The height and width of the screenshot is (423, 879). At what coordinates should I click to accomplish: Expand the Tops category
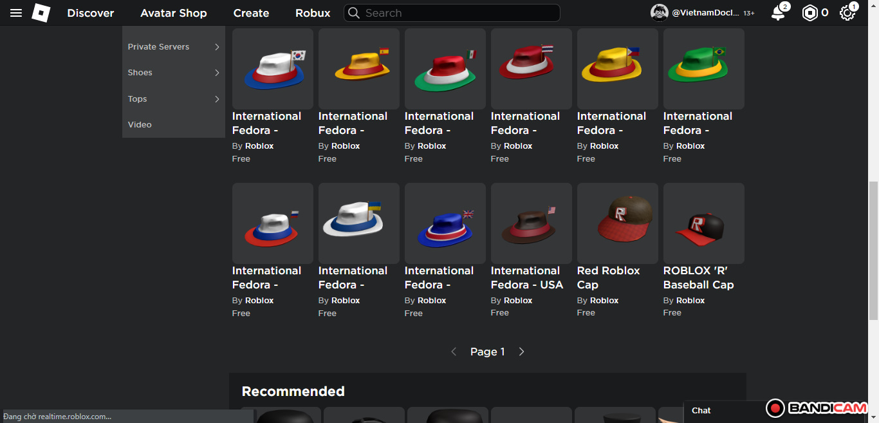click(x=173, y=99)
